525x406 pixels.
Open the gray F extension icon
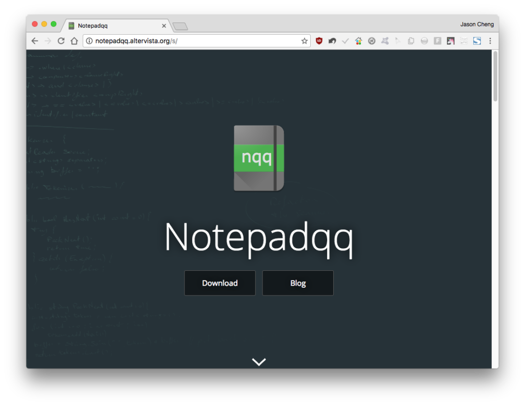[437, 41]
